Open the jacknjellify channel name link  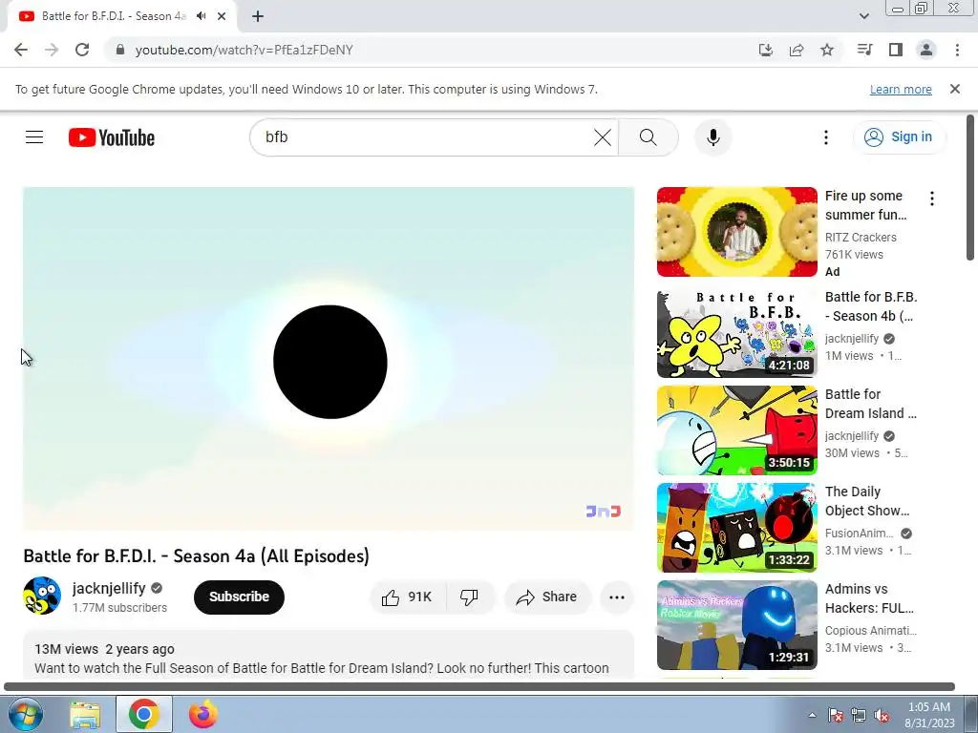pyautogui.click(x=109, y=588)
